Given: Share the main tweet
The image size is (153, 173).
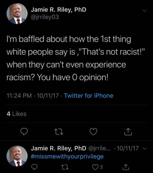Looking at the screenshot, I should pos(128,132).
